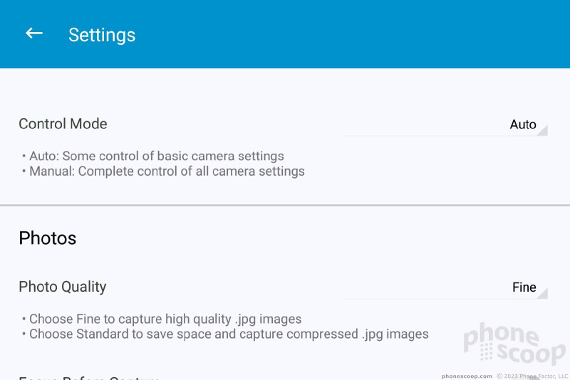This screenshot has height=380, width=570.
Task: Select the Photos section heading
Action: pyautogui.click(x=48, y=238)
